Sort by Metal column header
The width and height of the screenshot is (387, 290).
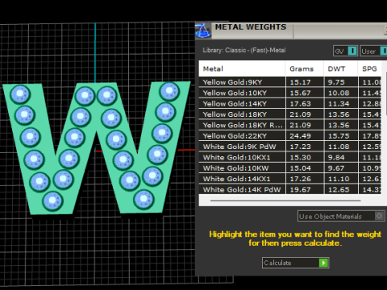[242, 68]
